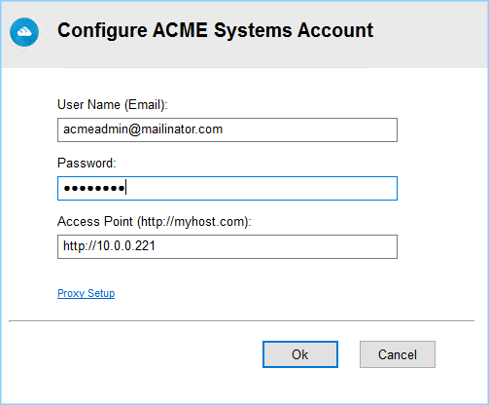Click the Ok button
The width and height of the screenshot is (489, 405).
coord(300,354)
